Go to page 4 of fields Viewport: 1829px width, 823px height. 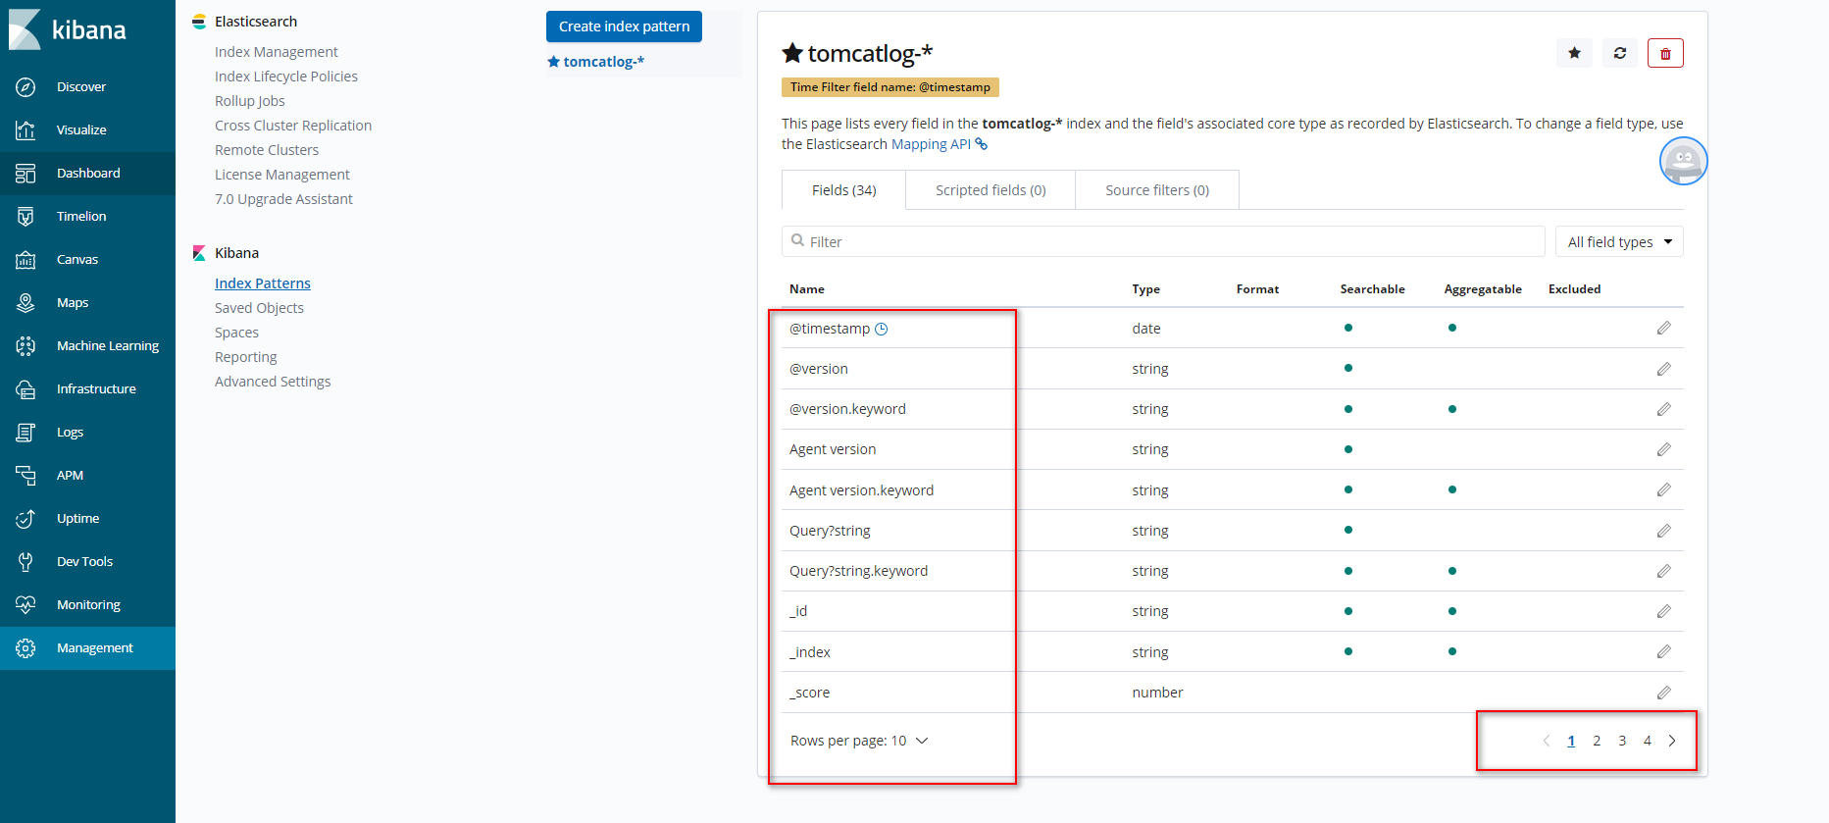pos(1648,741)
